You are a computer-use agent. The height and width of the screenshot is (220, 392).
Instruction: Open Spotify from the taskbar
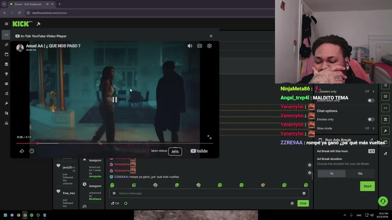coord(32,215)
